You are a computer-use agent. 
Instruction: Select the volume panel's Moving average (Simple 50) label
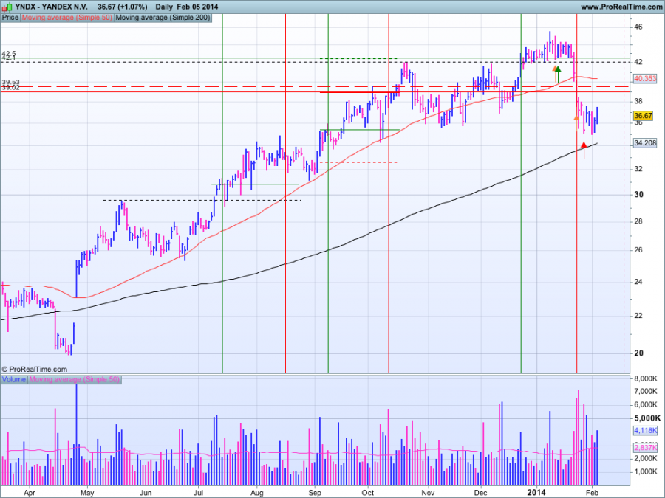pyautogui.click(x=75, y=379)
